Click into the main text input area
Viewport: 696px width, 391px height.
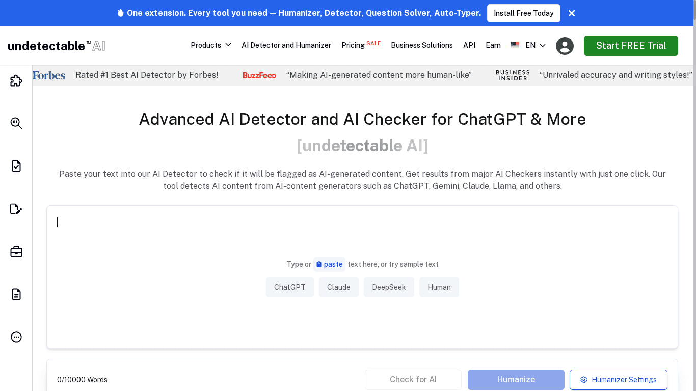(x=362, y=277)
